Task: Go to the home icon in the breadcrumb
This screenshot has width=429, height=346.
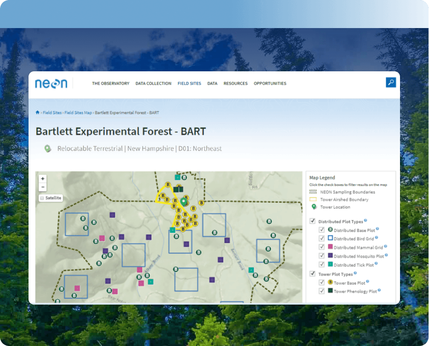Action: pyautogui.click(x=37, y=112)
